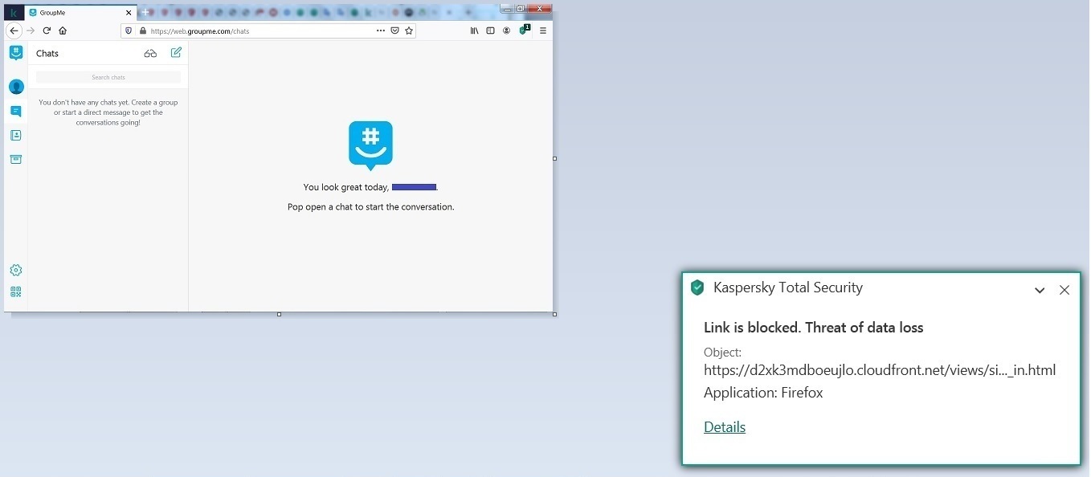Viewport: 1091px width, 477px height.
Task: Click the Firefox forward arrow
Action: pyautogui.click(x=31, y=31)
